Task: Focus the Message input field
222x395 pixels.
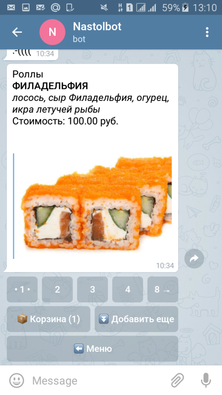Action: click(x=98, y=380)
